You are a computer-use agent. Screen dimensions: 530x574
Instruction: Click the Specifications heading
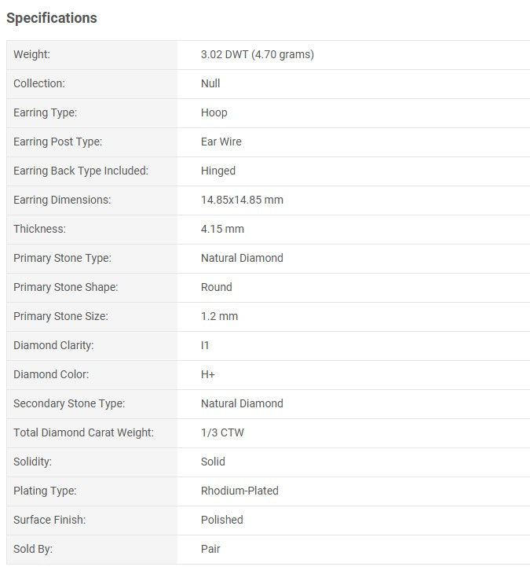[52, 18]
